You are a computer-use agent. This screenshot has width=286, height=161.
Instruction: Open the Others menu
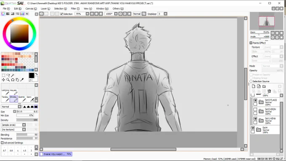click(118, 8)
